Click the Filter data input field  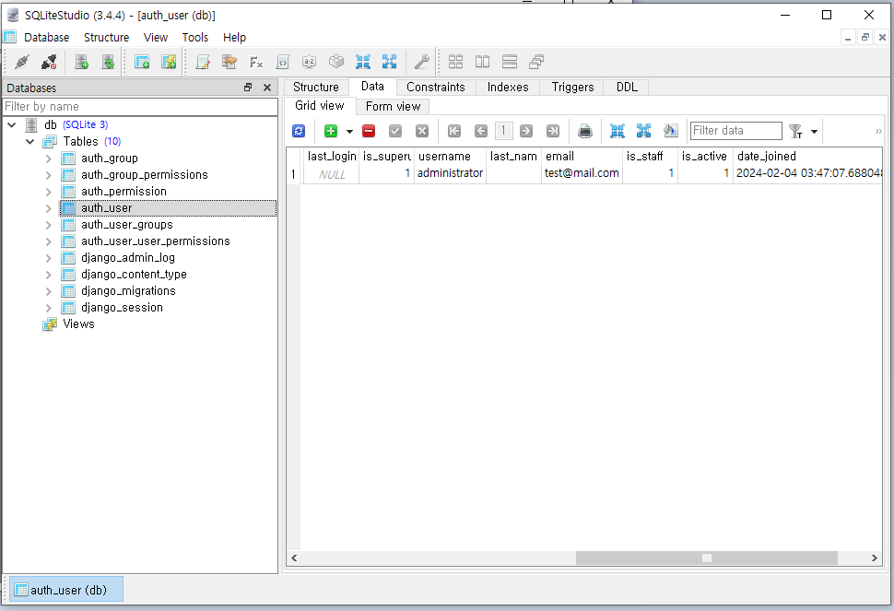(736, 131)
